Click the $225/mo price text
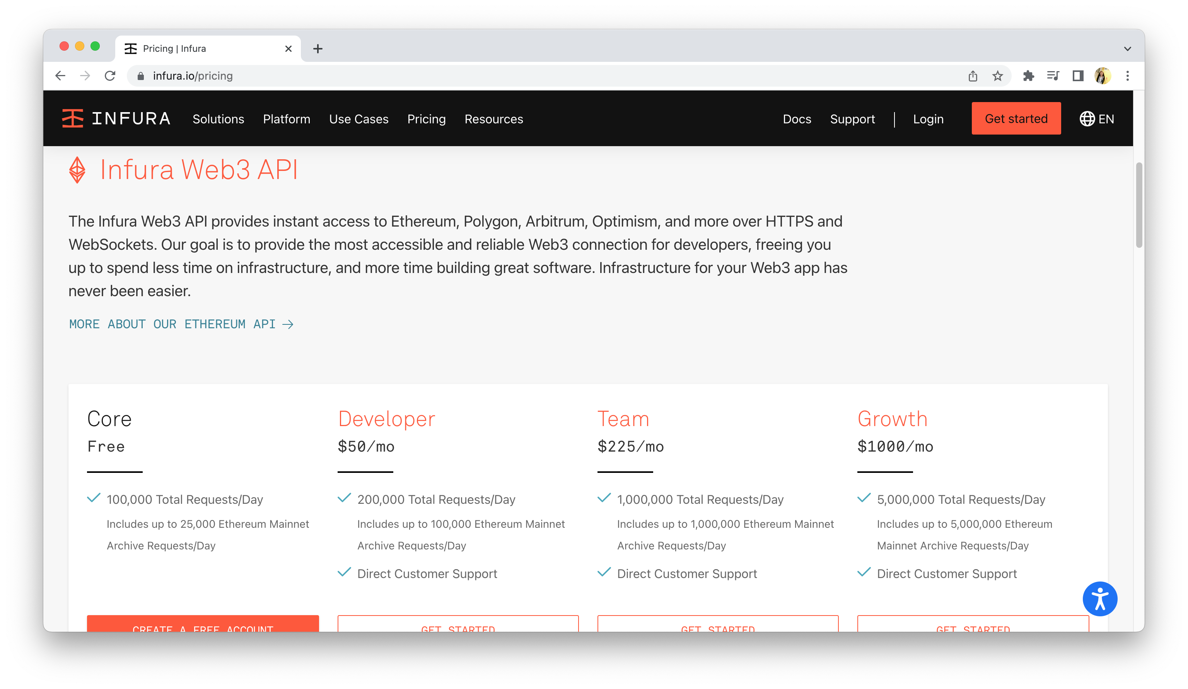The width and height of the screenshot is (1188, 689). tap(630, 446)
